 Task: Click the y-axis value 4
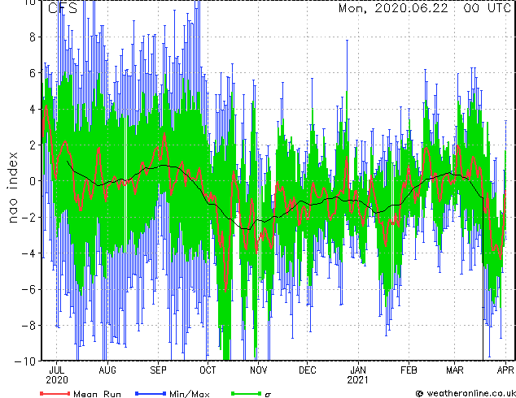[x=33, y=109]
